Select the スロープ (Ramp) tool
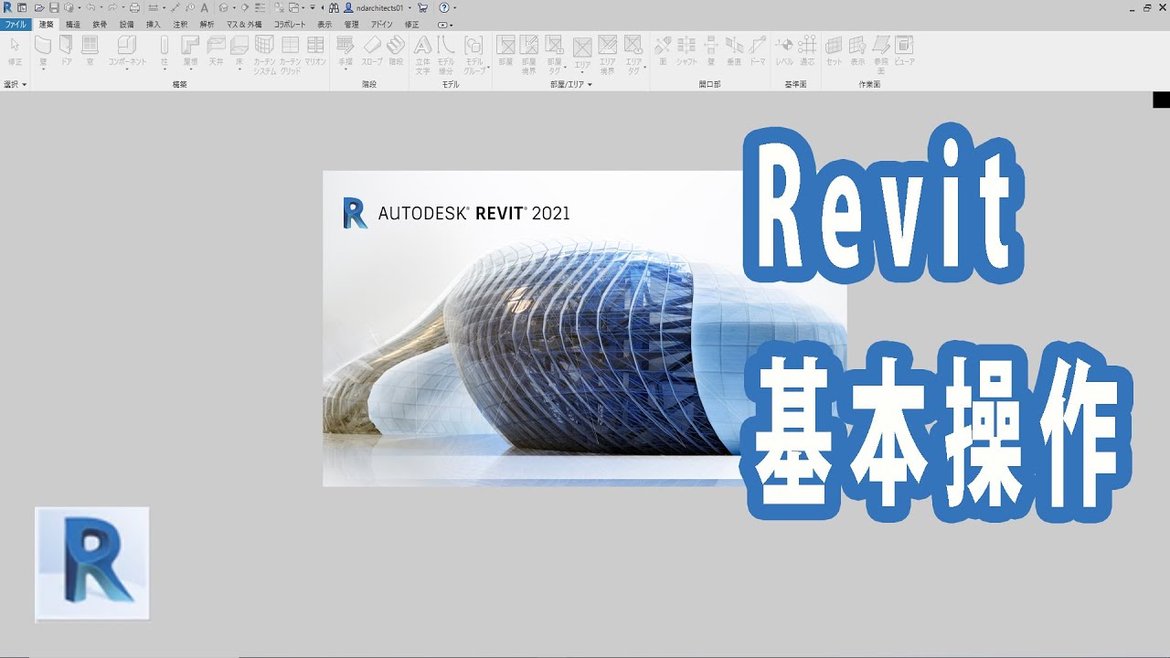The height and width of the screenshot is (658, 1170). 372,51
